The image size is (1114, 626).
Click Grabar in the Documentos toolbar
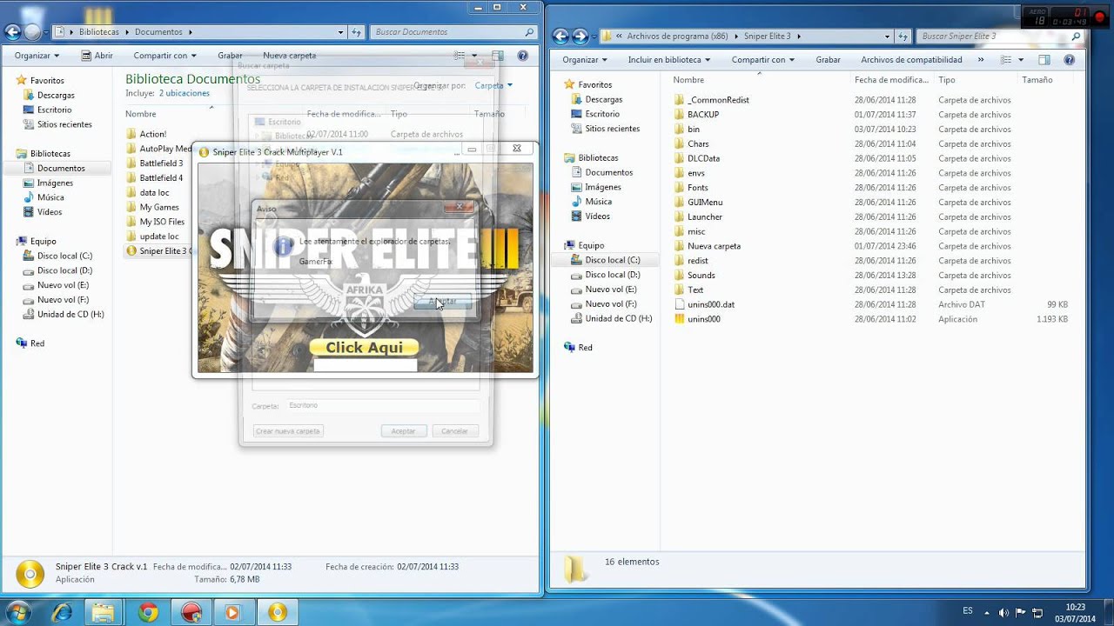click(x=230, y=56)
